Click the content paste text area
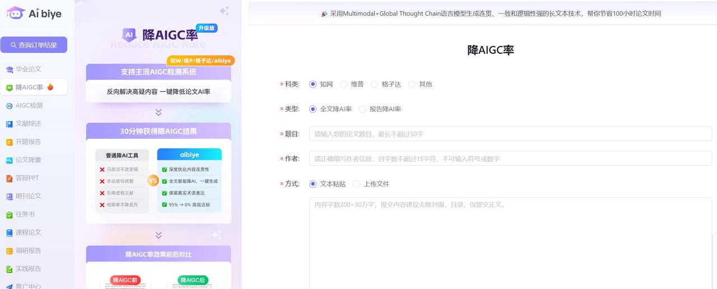This screenshot has height=289, width=717. (x=510, y=243)
